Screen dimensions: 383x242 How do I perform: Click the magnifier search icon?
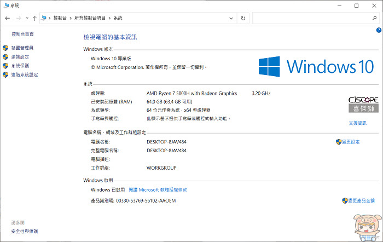374,18
